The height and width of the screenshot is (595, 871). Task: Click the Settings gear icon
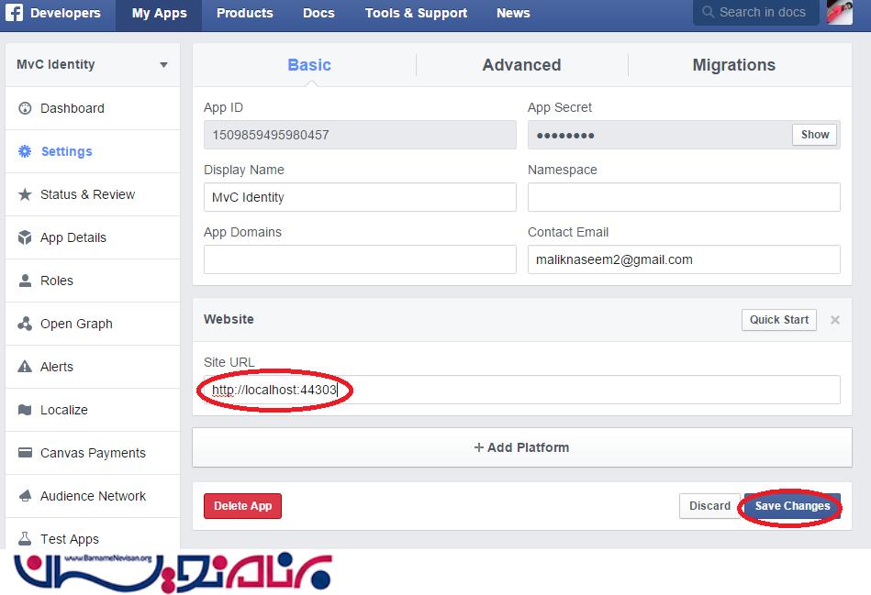coord(25,151)
